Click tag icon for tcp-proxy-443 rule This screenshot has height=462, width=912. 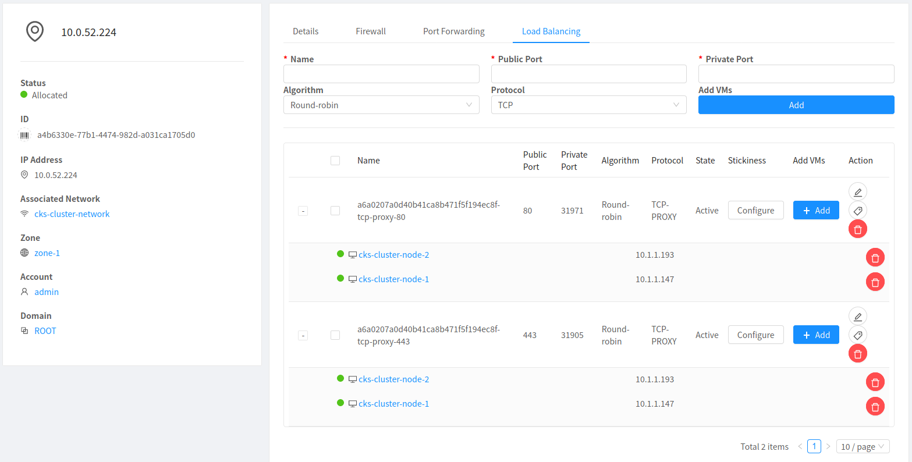coord(857,335)
